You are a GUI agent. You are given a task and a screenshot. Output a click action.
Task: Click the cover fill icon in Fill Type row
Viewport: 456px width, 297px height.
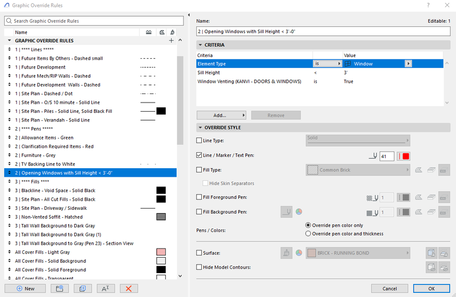[x=431, y=170]
